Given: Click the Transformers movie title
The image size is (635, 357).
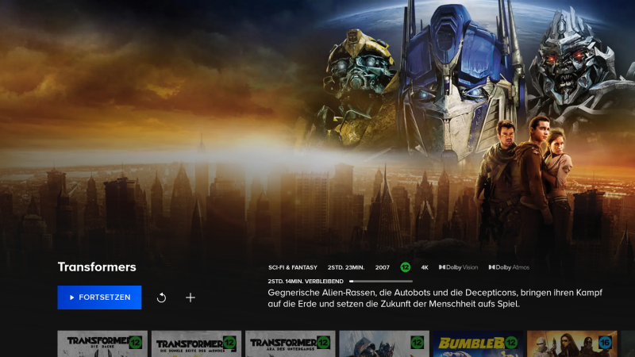Looking at the screenshot, I should (x=97, y=267).
